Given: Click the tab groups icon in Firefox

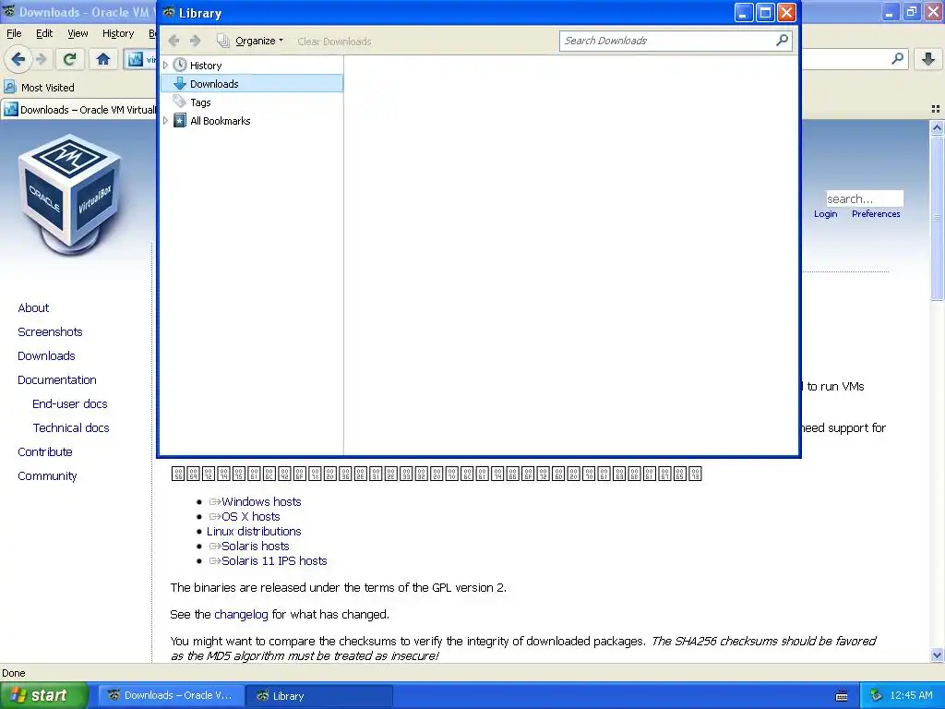Looking at the screenshot, I should coord(936,109).
